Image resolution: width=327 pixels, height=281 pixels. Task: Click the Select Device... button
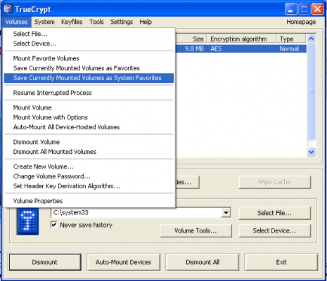click(275, 231)
